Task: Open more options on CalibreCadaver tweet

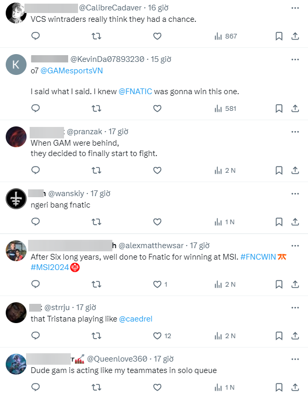Action: point(295,8)
